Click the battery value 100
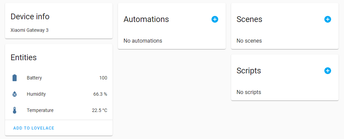 [103, 78]
